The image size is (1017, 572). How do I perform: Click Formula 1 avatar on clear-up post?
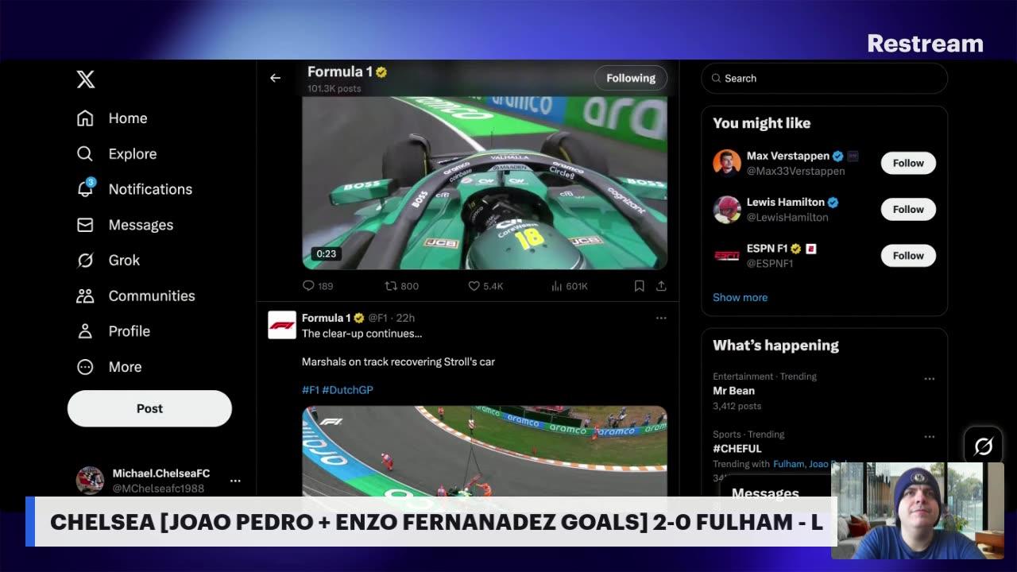point(282,325)
